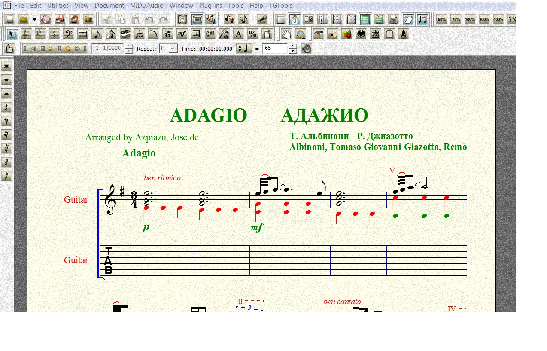Start playback with the play button
Image resolution: width=547 pixels, height=351 pixels.
click(x=51, y=49)
